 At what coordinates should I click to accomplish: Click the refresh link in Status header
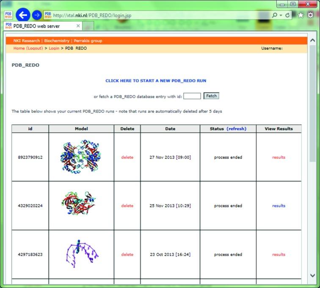(236, 129)
